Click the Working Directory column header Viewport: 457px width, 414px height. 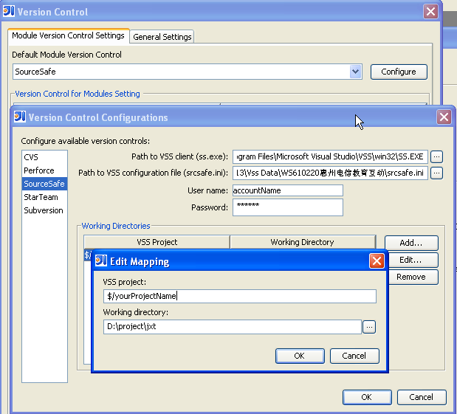pos(303,242)
